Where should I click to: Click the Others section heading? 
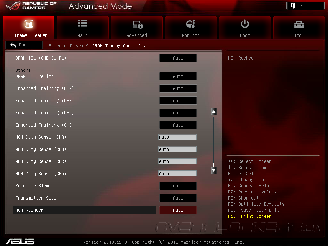[23, 70]
